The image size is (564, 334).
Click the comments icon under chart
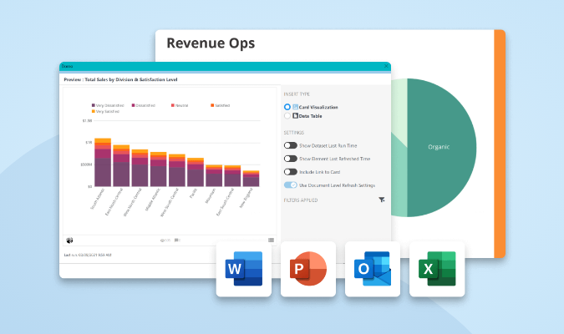point(176,240)
